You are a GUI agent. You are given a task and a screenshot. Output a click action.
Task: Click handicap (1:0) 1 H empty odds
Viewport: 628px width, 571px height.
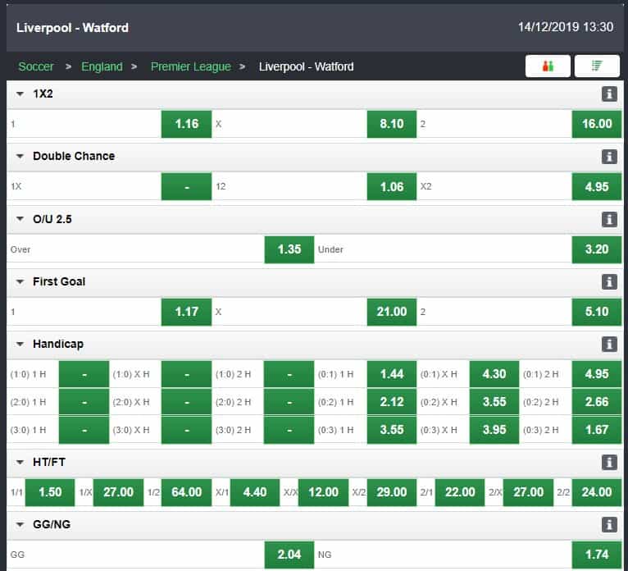tap(84, 374)
